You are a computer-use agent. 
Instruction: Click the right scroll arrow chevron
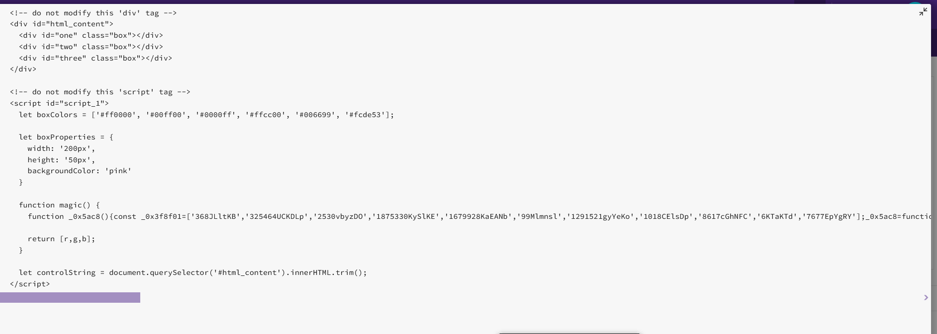click(926, 298)
